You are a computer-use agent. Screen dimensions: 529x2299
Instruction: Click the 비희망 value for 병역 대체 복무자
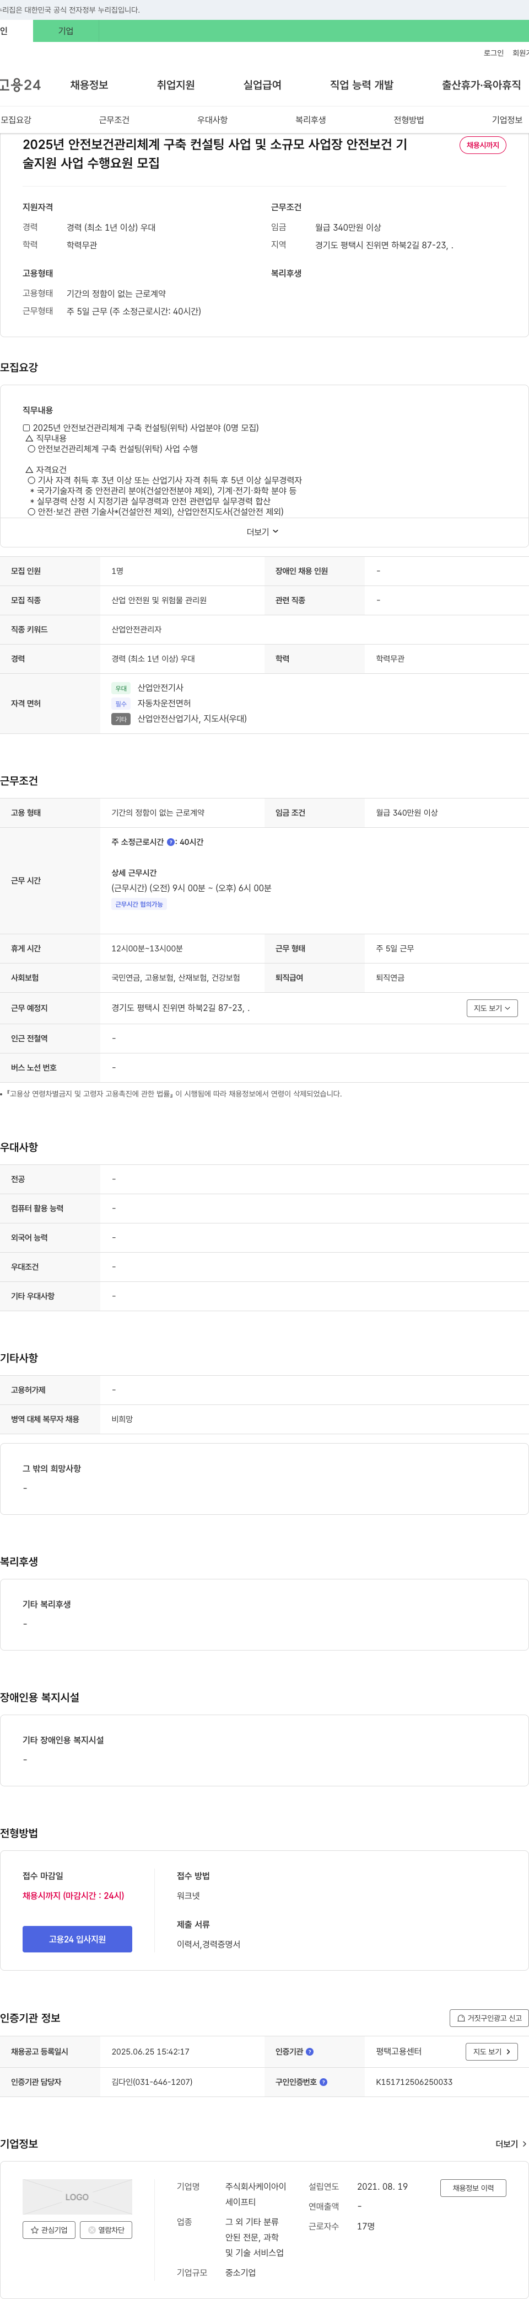122,1418
